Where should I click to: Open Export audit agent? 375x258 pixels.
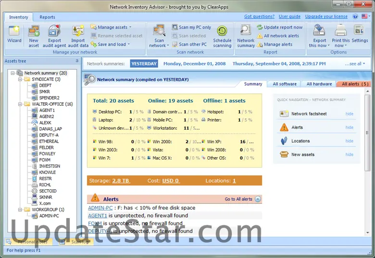[x=54, y=37]
